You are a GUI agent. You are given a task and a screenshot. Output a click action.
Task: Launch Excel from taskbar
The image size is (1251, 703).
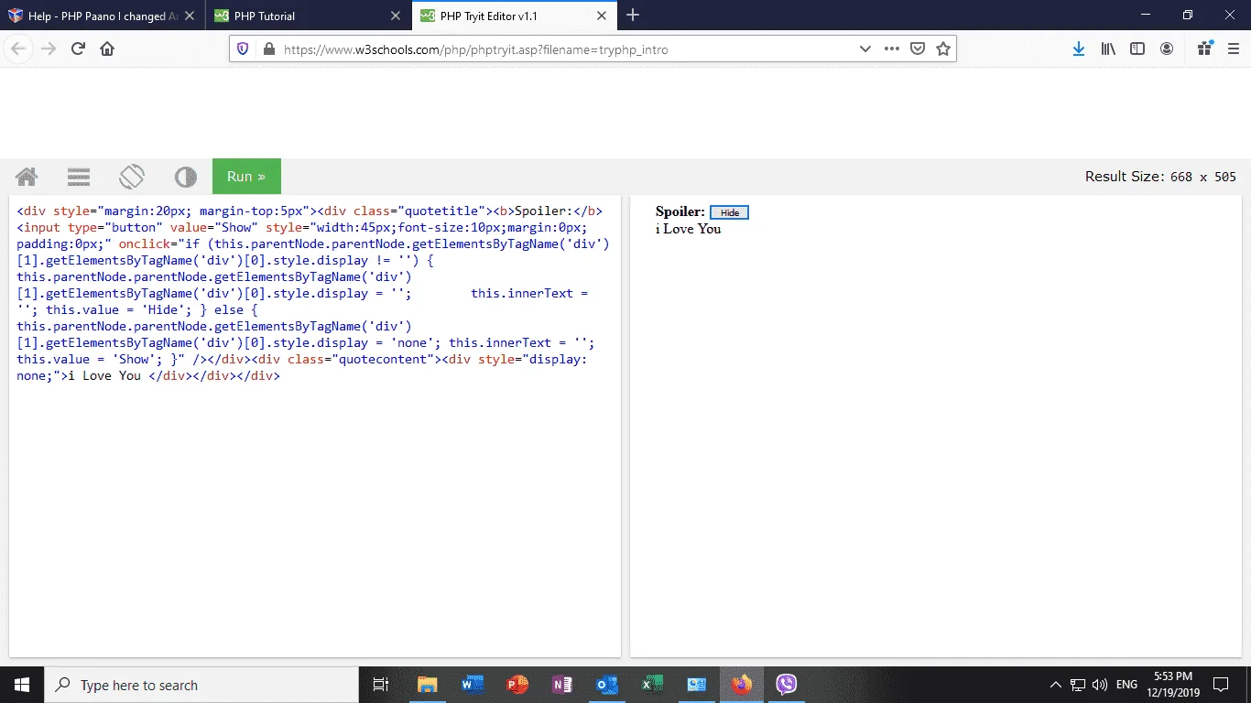point(652,685)
